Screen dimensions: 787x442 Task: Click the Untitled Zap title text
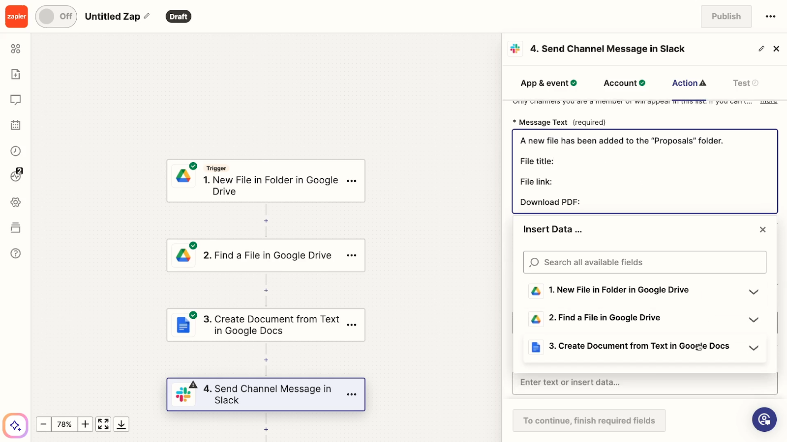click(112, 16)
